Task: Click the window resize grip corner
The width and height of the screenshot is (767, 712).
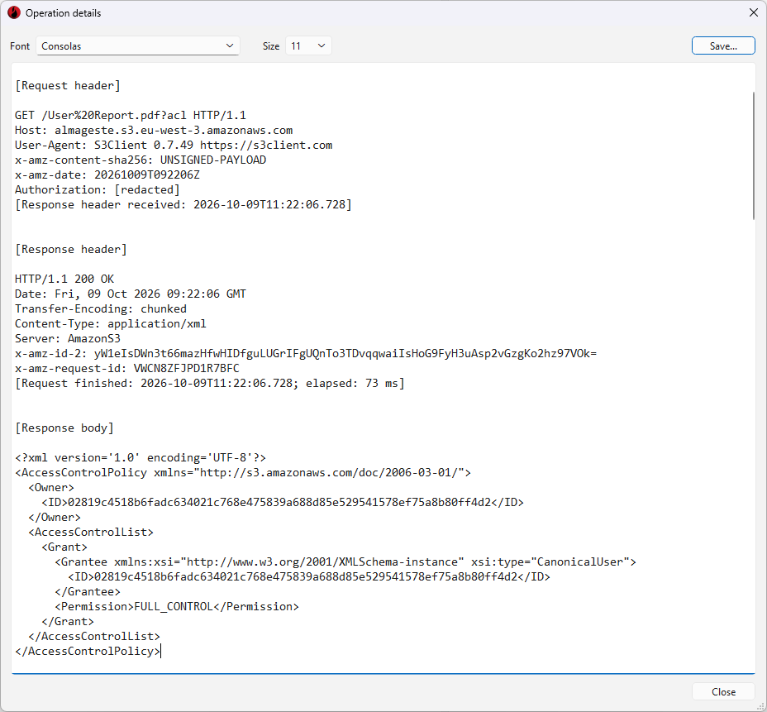Action: [x=760, y=706]
